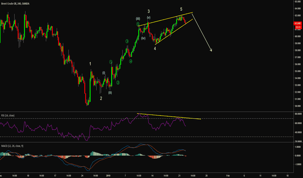303x178 pixels.
Task: Select the white wave 2 label
Action: [x=101, y=98]
